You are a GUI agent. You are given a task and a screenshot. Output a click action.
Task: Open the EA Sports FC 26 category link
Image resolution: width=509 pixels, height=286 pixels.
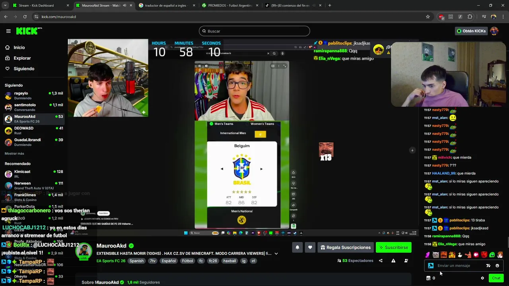[111, 261]
